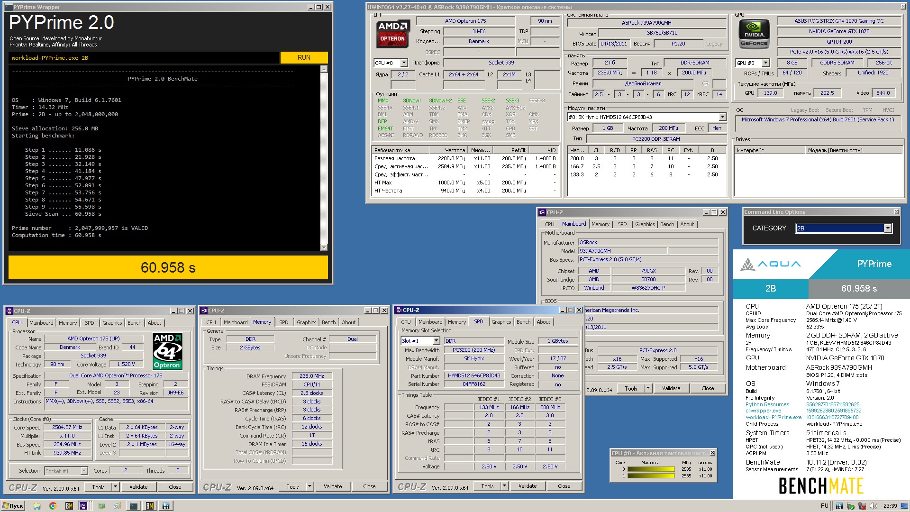Click the core 0 clock bar in CPU #0 window
This screenshot has width=910, height=512.
651,469
